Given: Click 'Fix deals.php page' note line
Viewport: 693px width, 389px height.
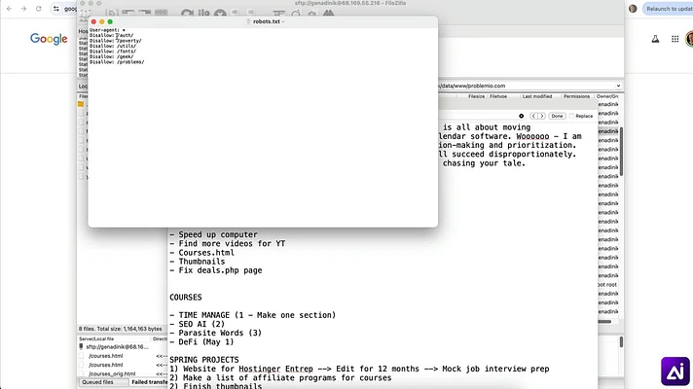Looking at the screenshot, I should click(x=220, y=270).
